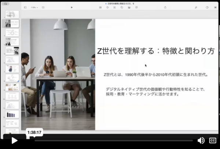Open the Format inspector panel
This screenshot has width=220, height=149.
point(196,7)
